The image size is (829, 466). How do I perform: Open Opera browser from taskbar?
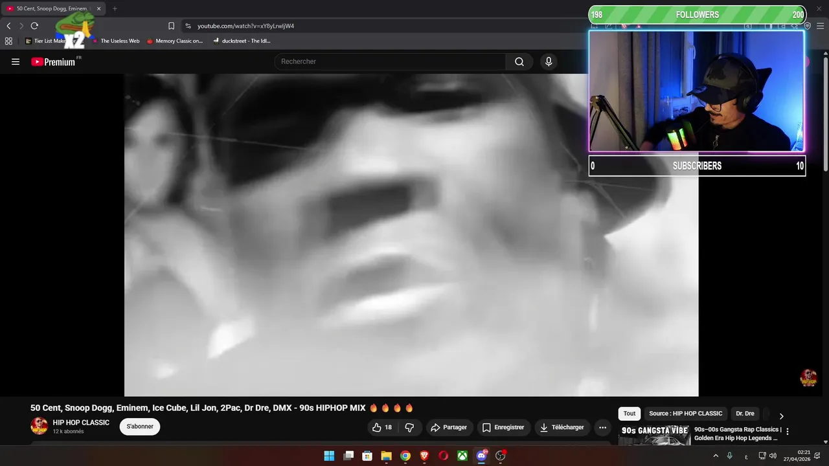point(444,456)
